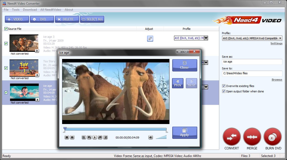The width and height of the screenshot is (287, 160).
Task: Select the Toy Story 3 thumbnail
Action: tap(24, 68)
